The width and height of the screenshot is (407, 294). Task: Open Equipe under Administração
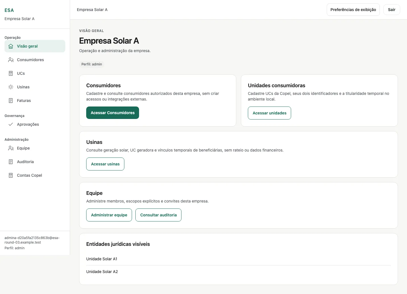click(x=35, y=148)
